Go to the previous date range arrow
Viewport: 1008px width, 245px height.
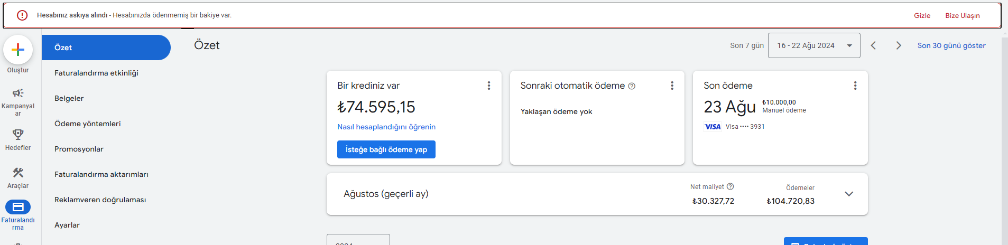(x=874, y=45)
